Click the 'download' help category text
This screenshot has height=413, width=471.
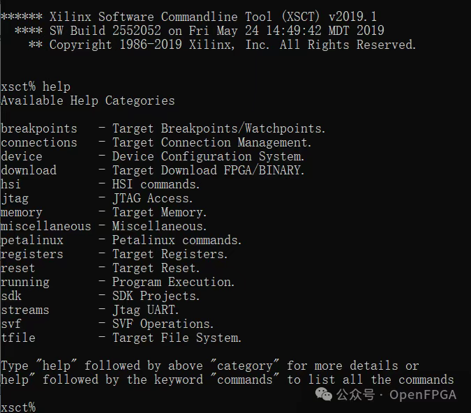click(29, 170)
